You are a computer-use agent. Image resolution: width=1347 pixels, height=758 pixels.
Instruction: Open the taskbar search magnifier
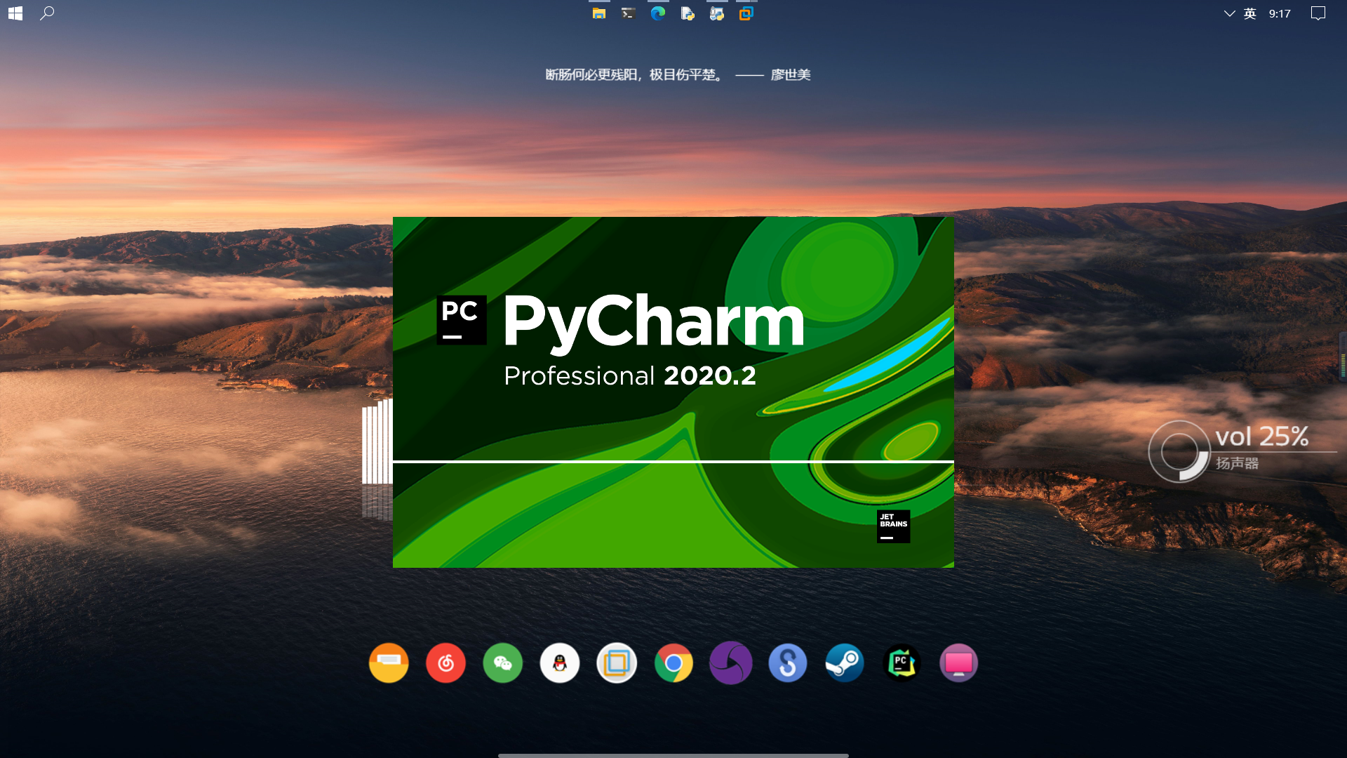(x=47, y=13)
